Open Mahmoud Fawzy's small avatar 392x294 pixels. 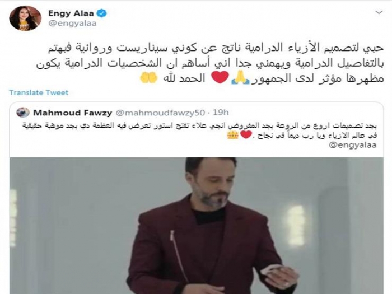point(23,113)
